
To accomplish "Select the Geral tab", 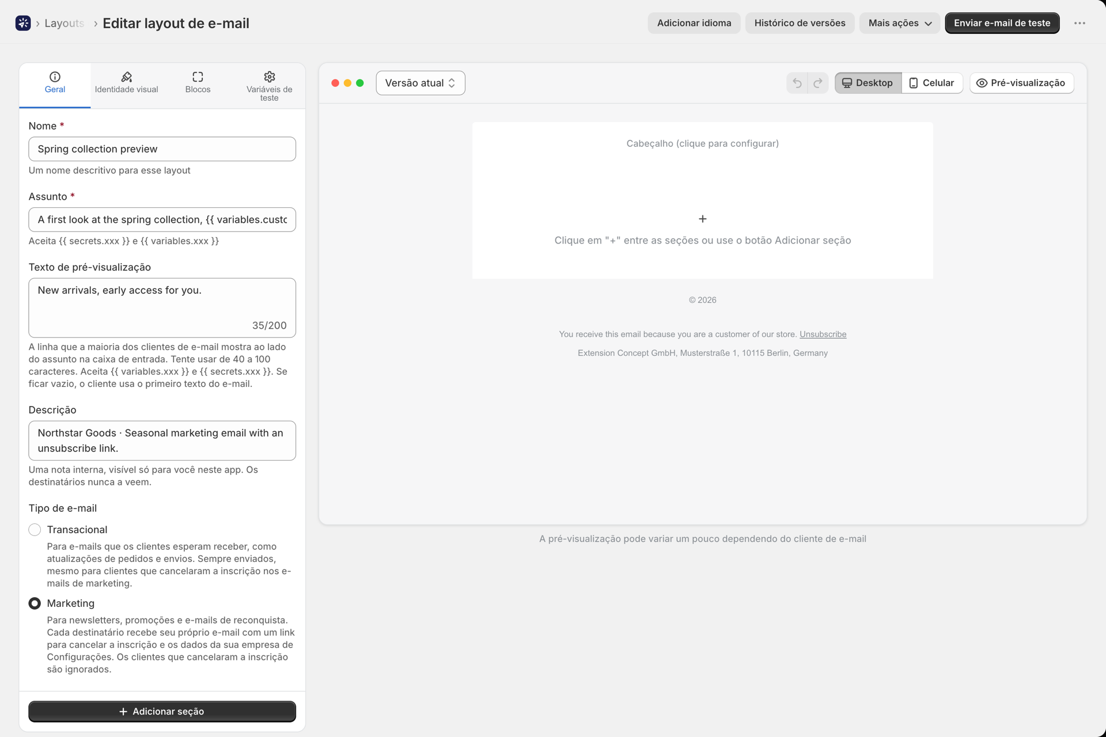I will [55, 83].
